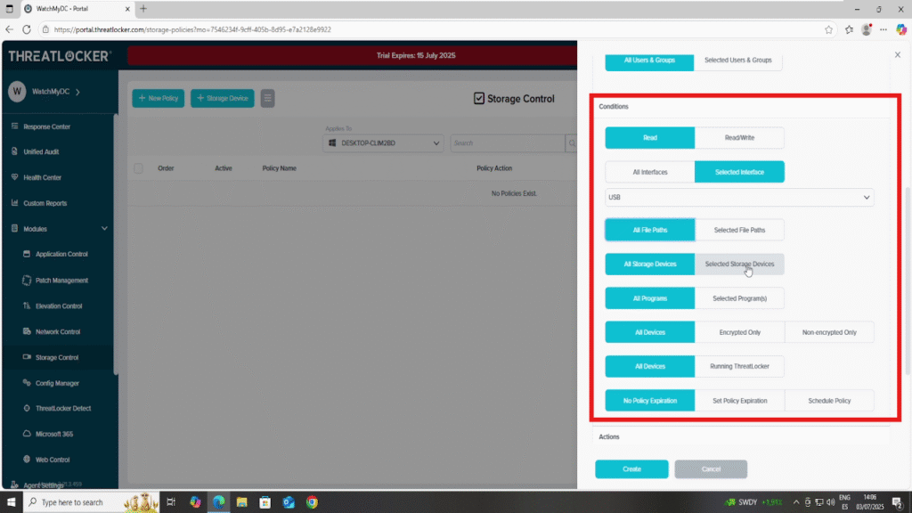Image resolution: width=912 pixels, height=513 pixels.
Task: Click the ThreatLocker logo
Action: pos(59,56)
